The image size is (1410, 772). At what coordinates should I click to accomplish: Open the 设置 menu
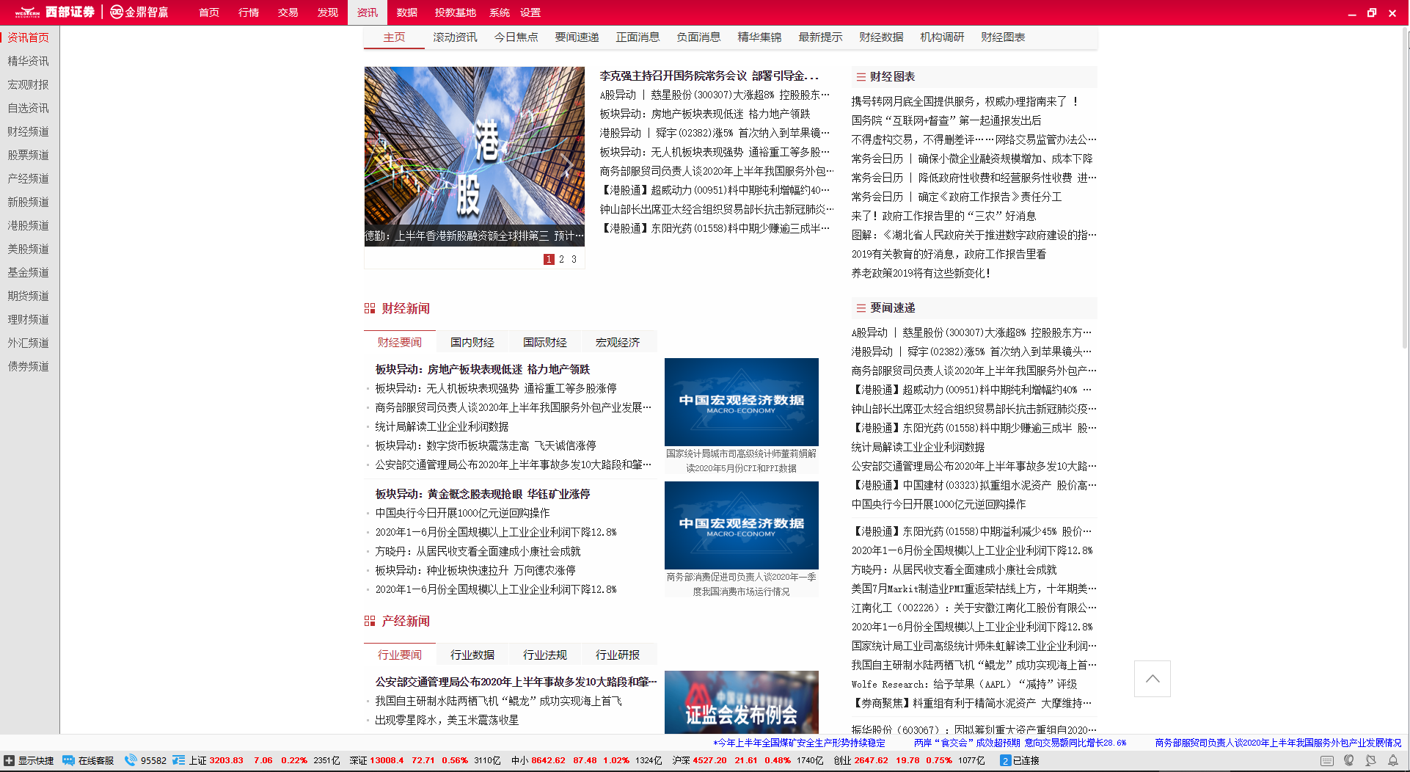(529, 12)
